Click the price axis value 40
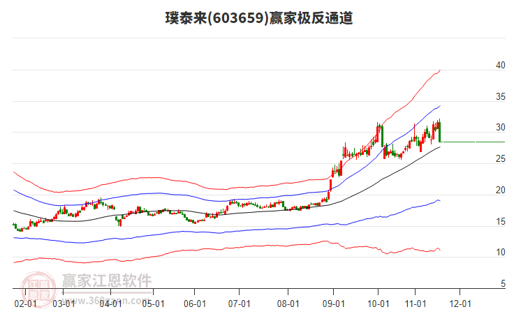507x314 pixels. click(x=501, y=66)
